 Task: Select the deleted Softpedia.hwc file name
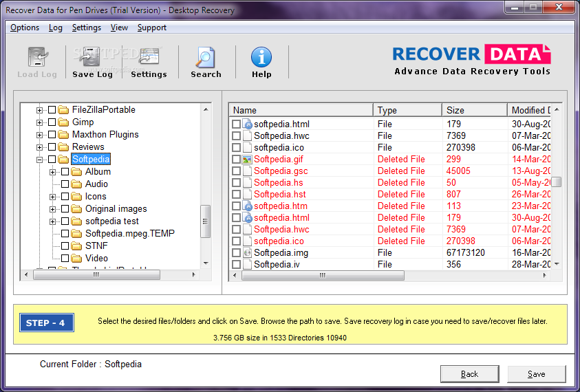[281, 230]
